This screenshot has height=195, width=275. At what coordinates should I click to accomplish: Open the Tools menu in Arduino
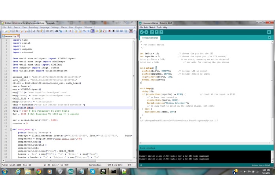[x=159, y=27]
